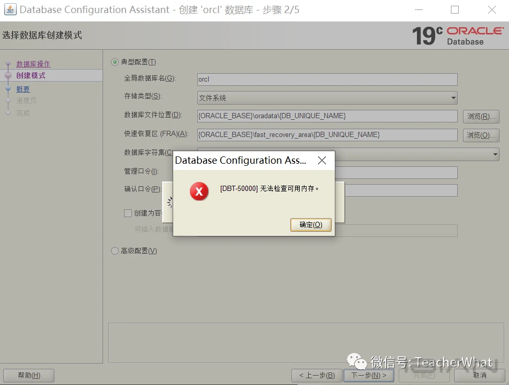Click the red error X icon
Viewport: 509px width, 385px height.
click(199, 191)
